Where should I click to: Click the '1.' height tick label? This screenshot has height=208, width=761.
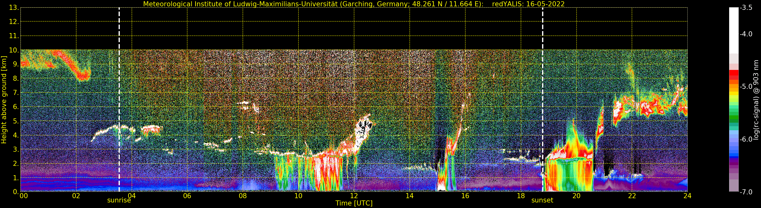16,178
